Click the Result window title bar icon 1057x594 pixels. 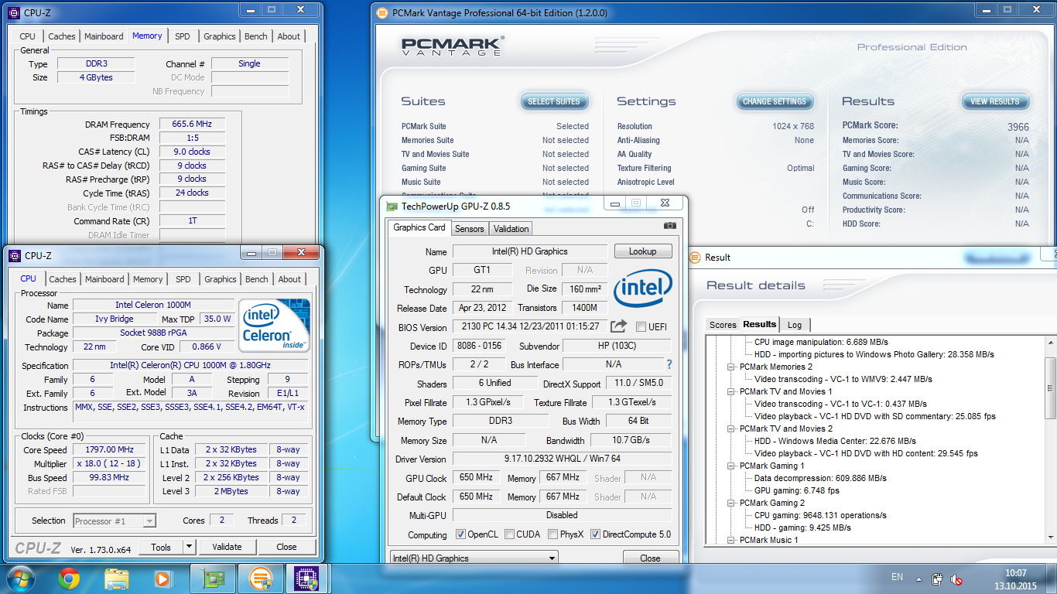[x=694, y=258]
